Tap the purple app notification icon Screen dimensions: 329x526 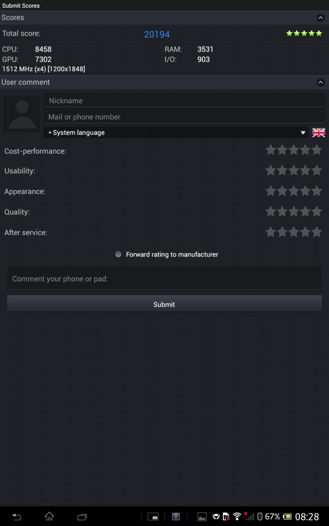pos(176,517)
